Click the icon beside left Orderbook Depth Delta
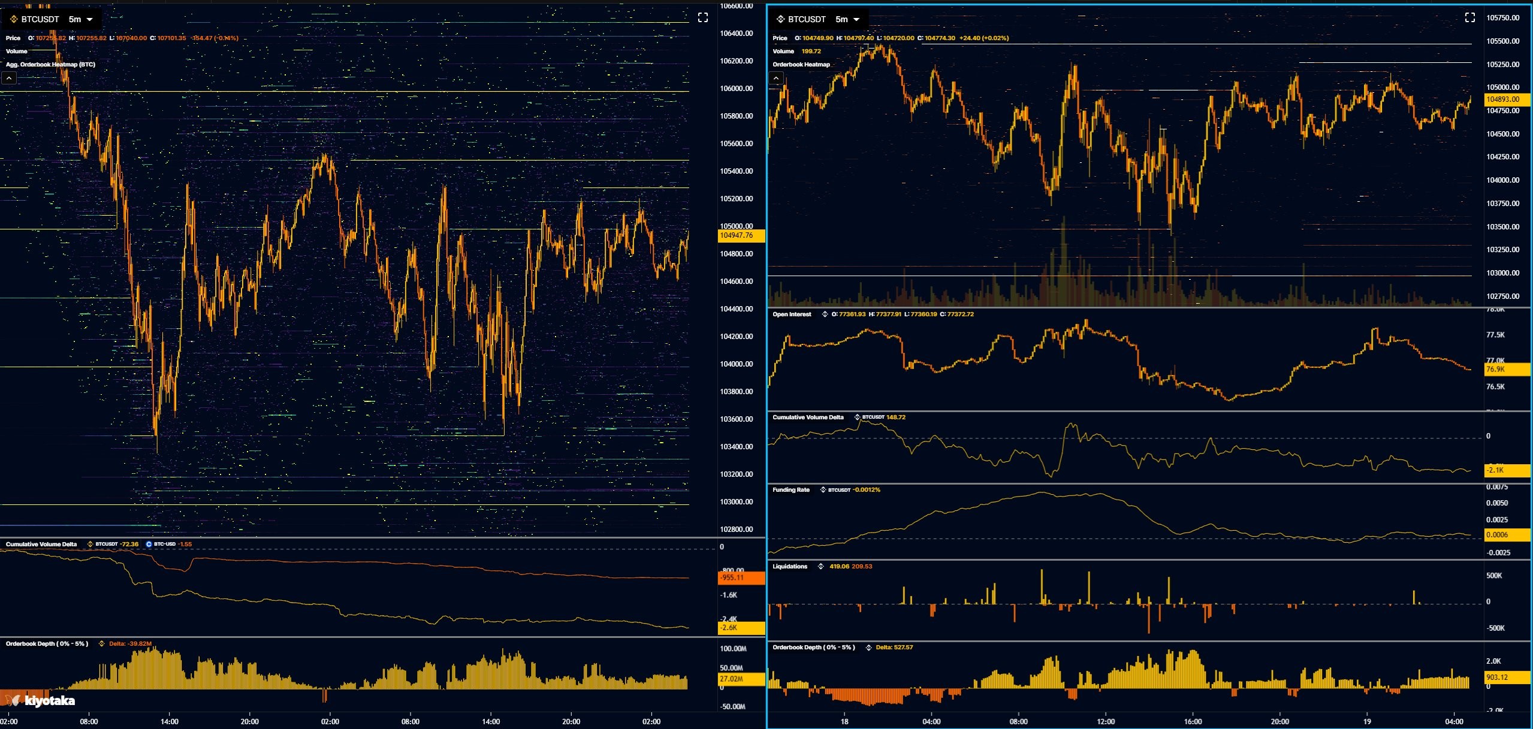The image size is (1533, 729). click(102, 644)
